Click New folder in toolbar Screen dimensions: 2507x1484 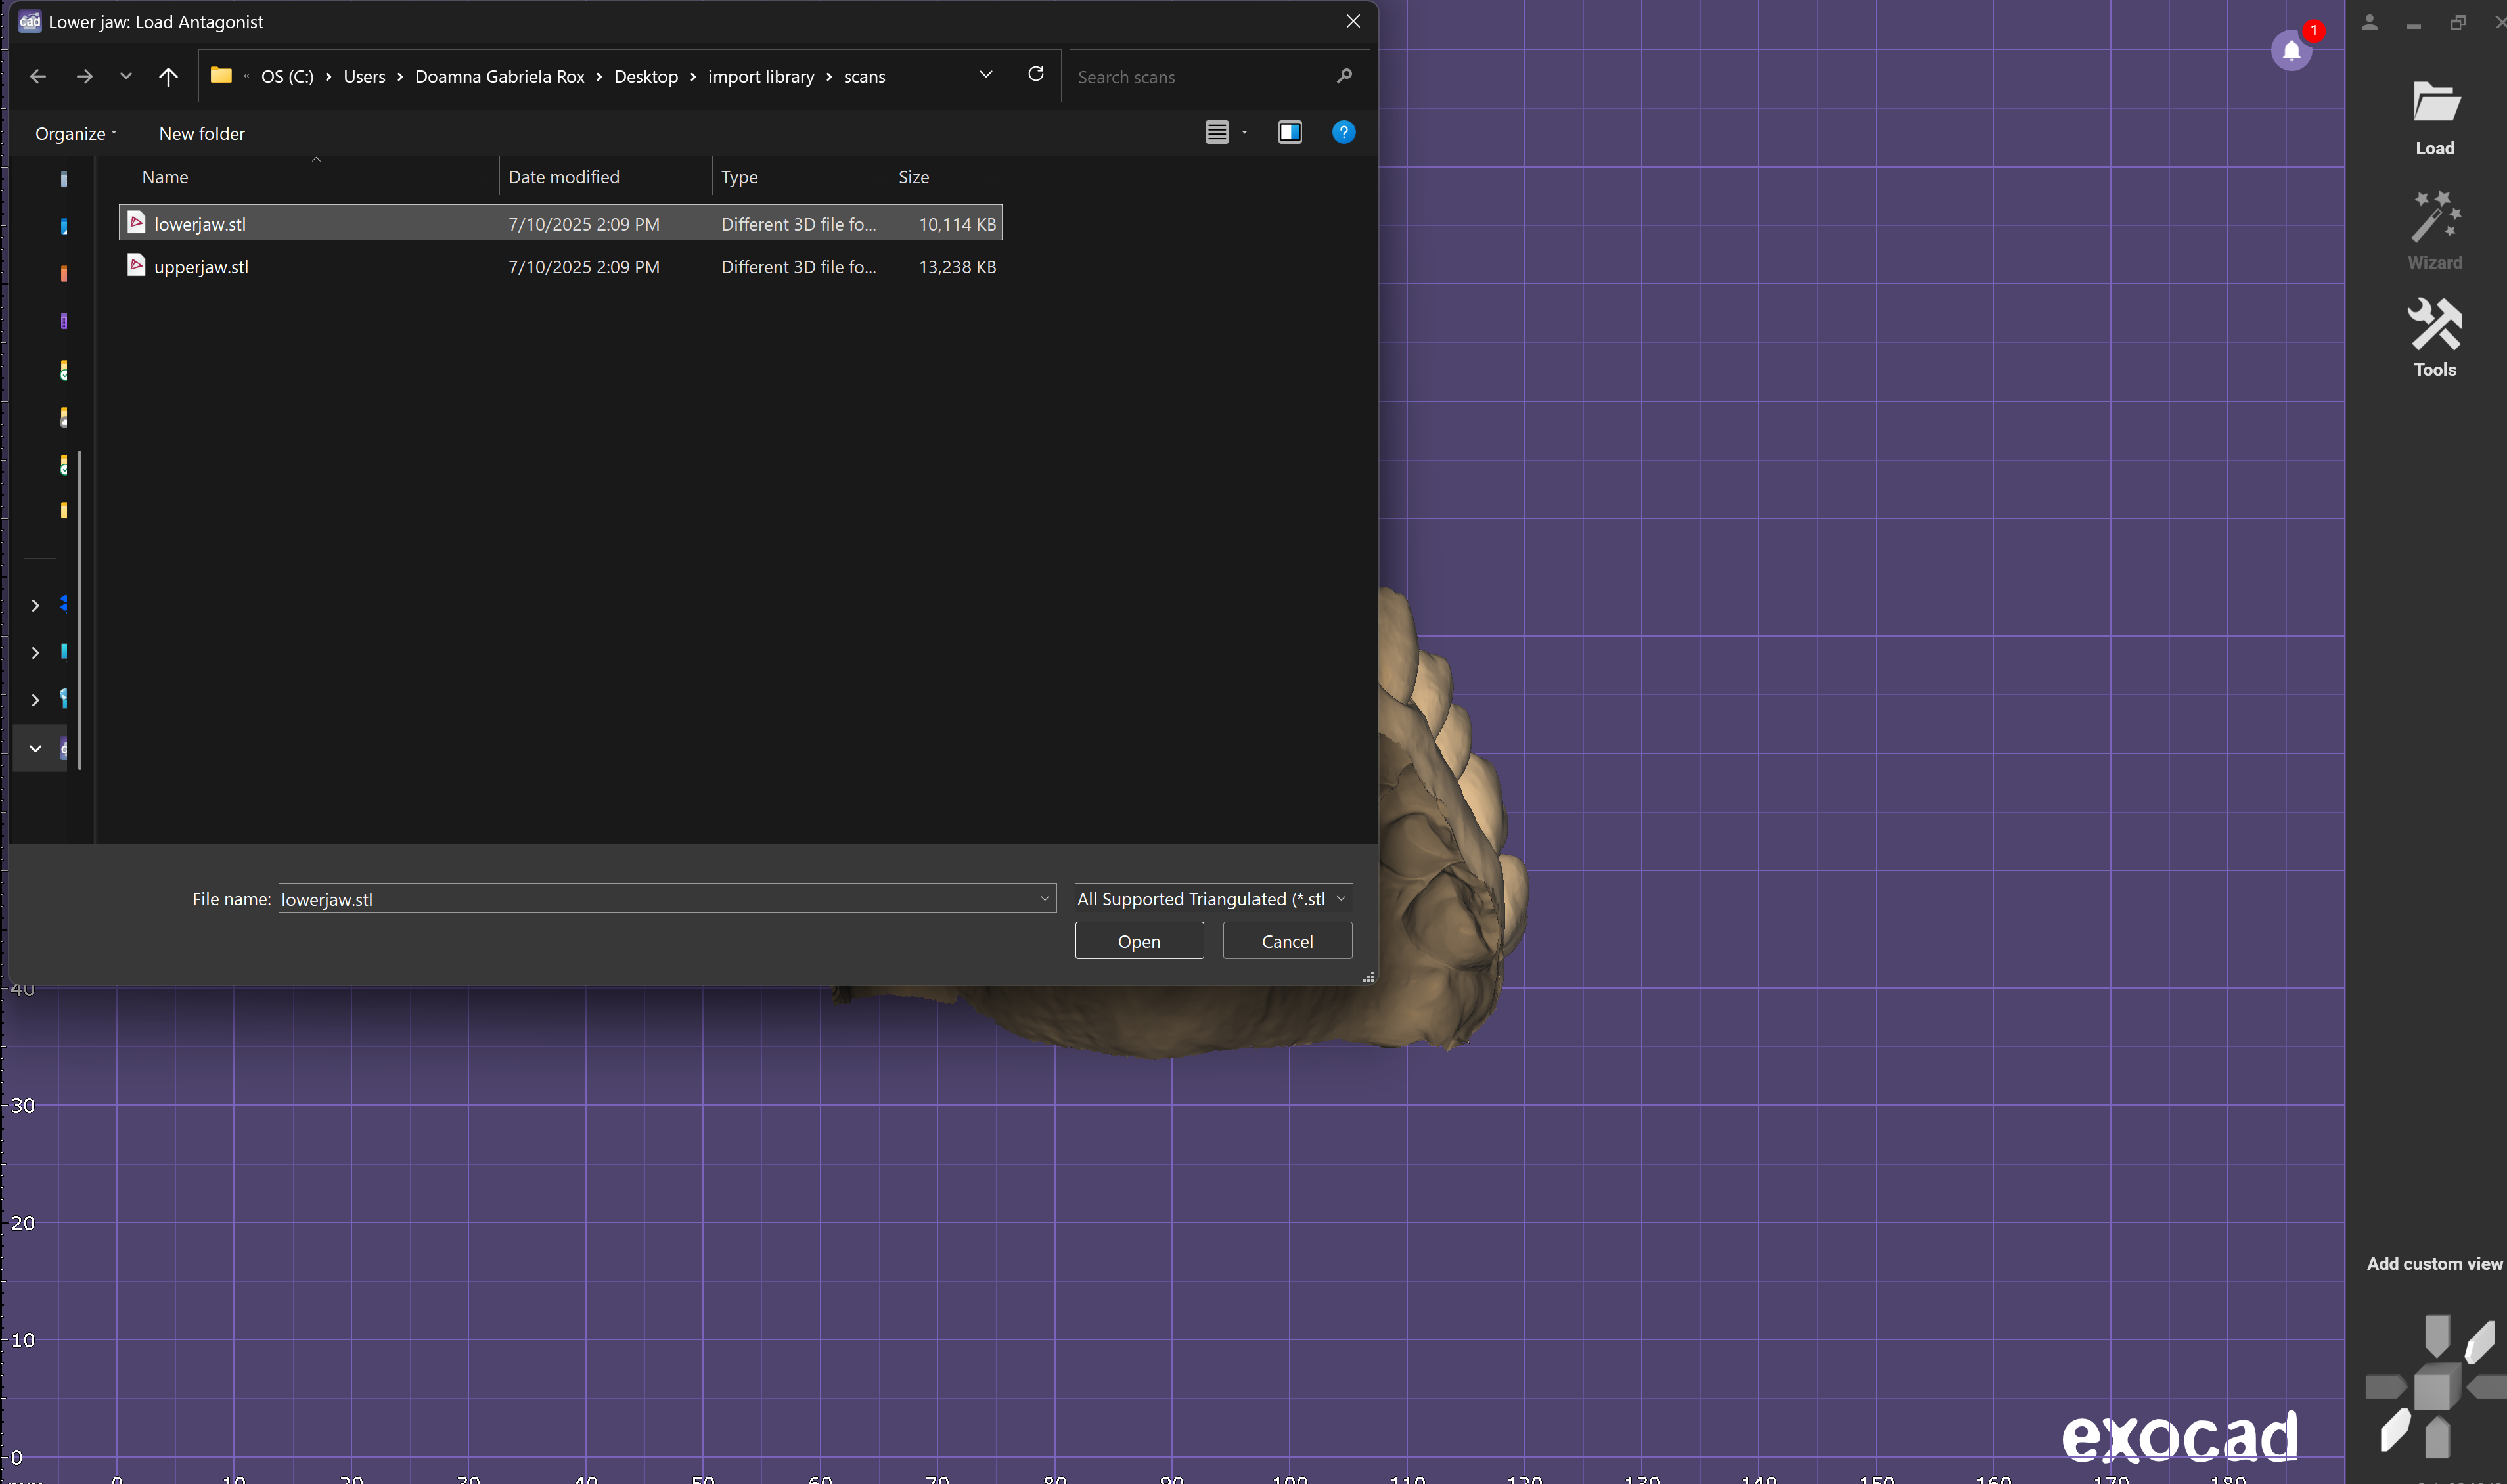(202, 134)
